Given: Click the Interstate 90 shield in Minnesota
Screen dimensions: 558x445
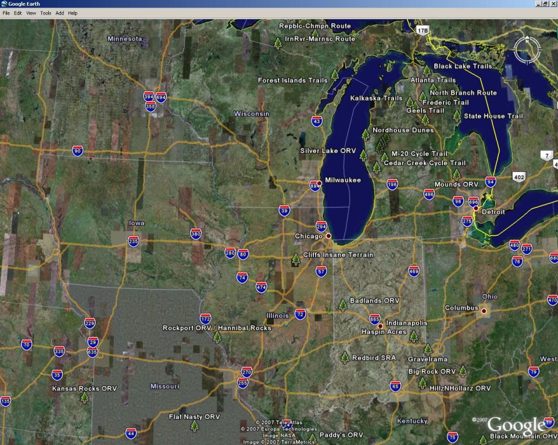Looking at the screenshot, I should coord(77,151).
